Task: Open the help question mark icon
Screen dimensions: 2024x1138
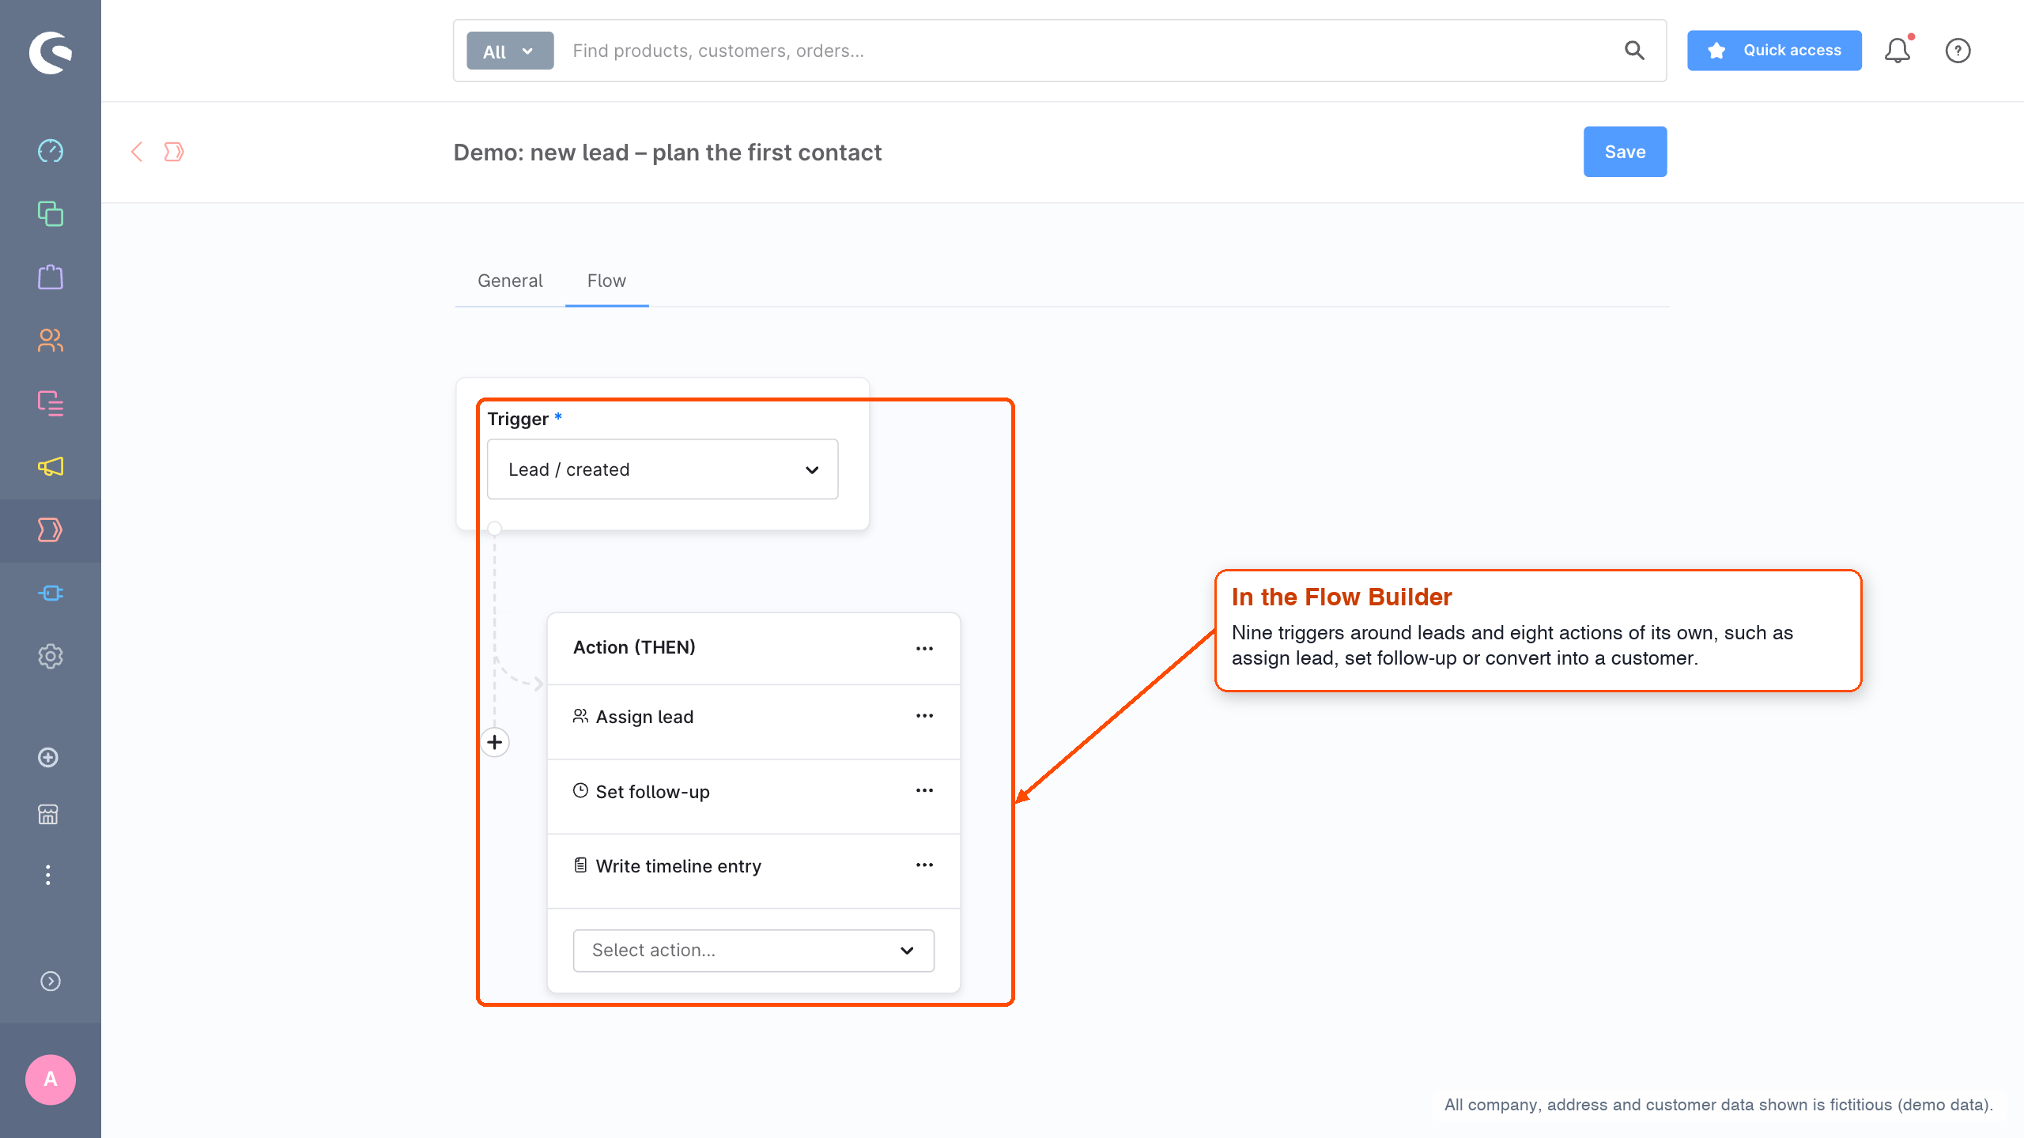Action: [x=1958, y=51]
